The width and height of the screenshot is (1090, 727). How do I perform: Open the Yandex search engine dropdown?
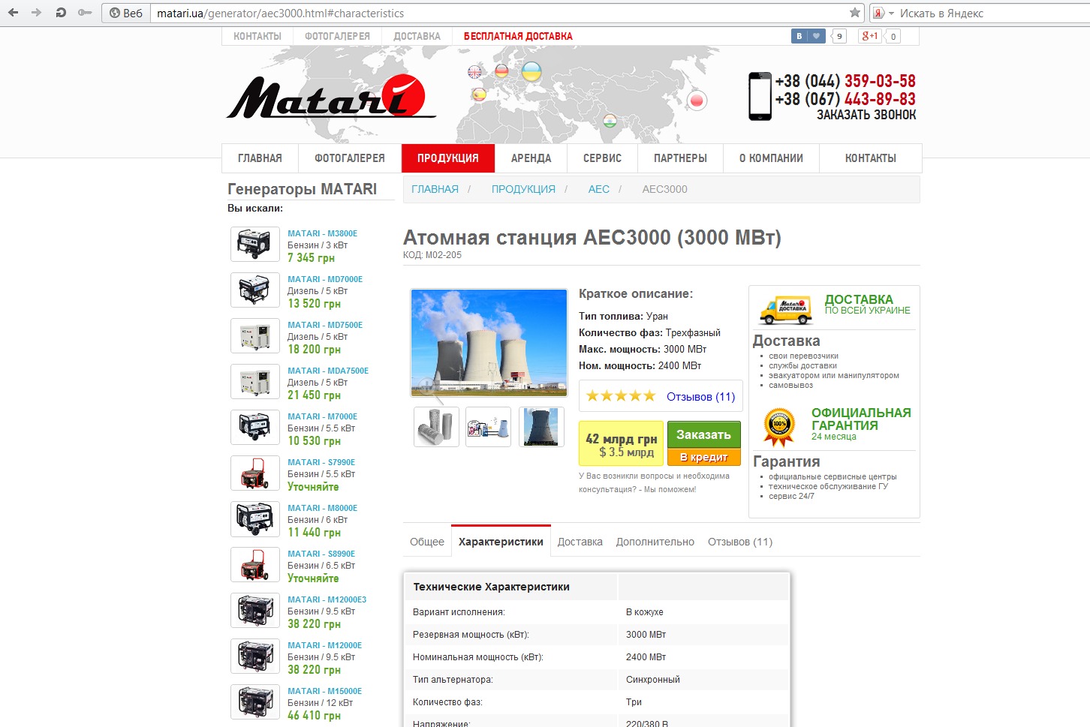(x=891, y=14)
